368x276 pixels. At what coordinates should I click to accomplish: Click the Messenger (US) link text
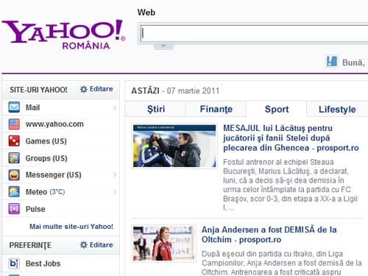(54, 175)
